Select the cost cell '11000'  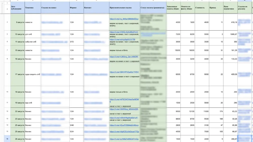point(202,111)
